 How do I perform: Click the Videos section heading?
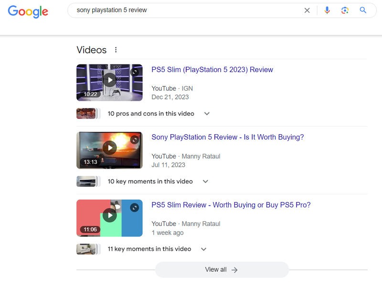click(92, 50)
